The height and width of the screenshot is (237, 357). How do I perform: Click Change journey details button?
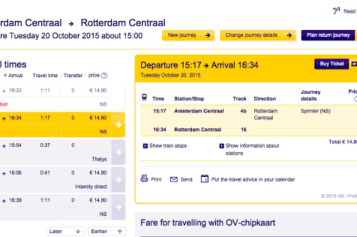pos(258,35)
